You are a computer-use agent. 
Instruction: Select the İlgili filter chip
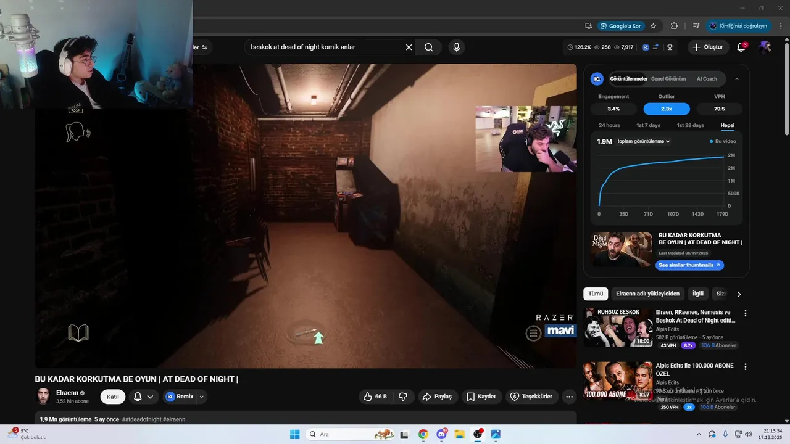(698, 294)
